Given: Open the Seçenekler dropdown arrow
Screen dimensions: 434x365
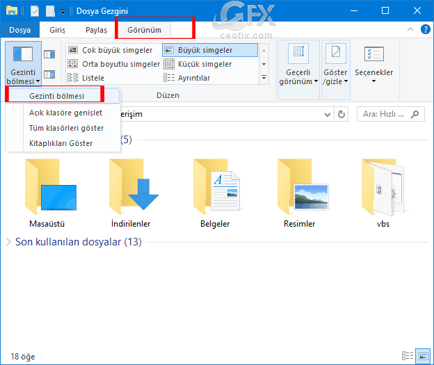Looking at the screenshot, I should pyautogui.click(x=374, y=81).
